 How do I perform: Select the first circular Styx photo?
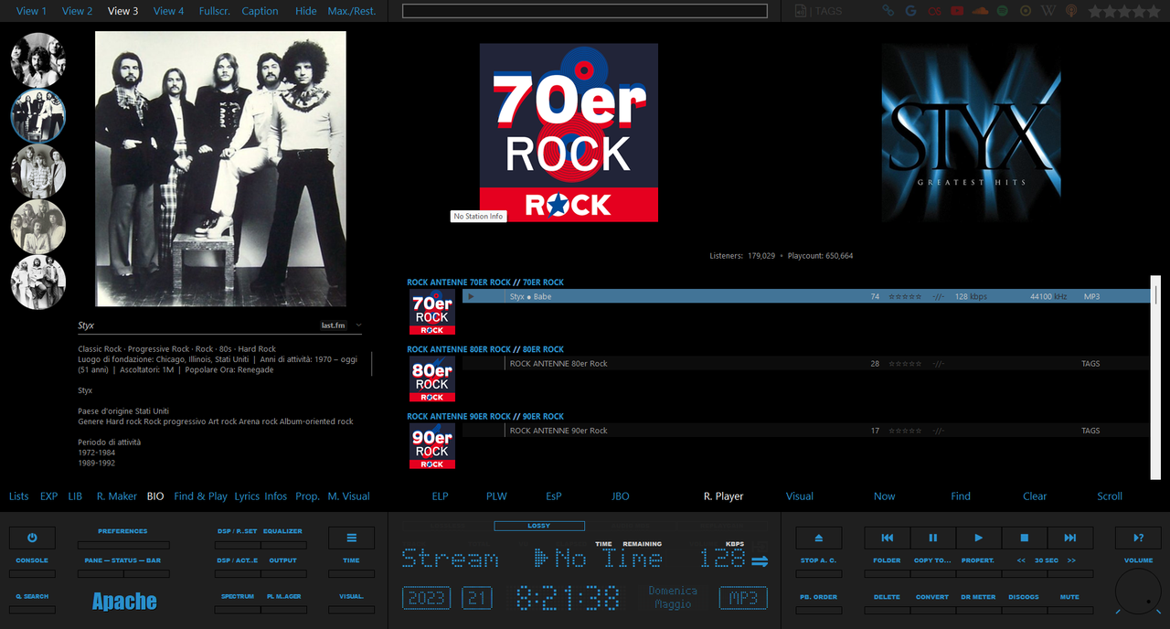pyautogui.click(x=38, y=59)
